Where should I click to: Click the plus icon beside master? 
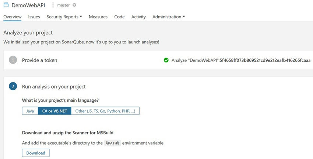(x=74, y=6)
